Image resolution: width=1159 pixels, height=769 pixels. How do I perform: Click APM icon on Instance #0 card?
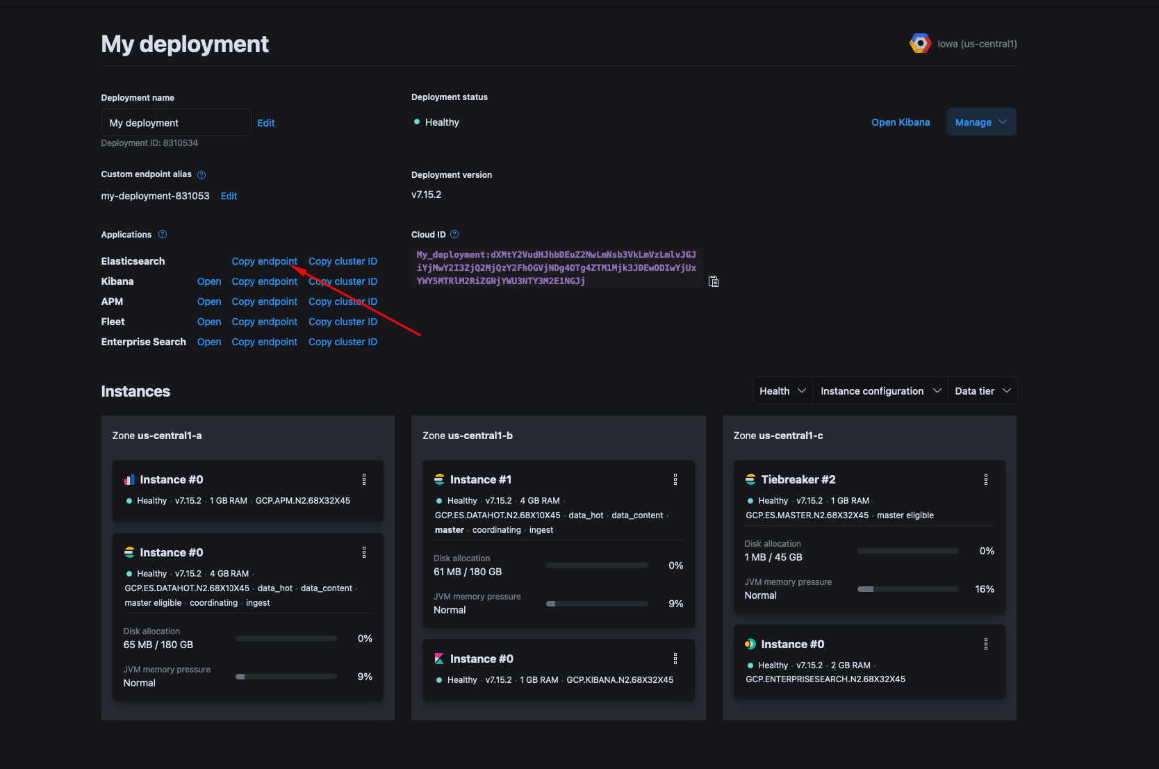129,479
